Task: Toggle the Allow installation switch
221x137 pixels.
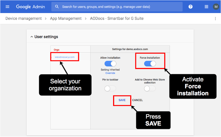Action: (x=110, y=64)
